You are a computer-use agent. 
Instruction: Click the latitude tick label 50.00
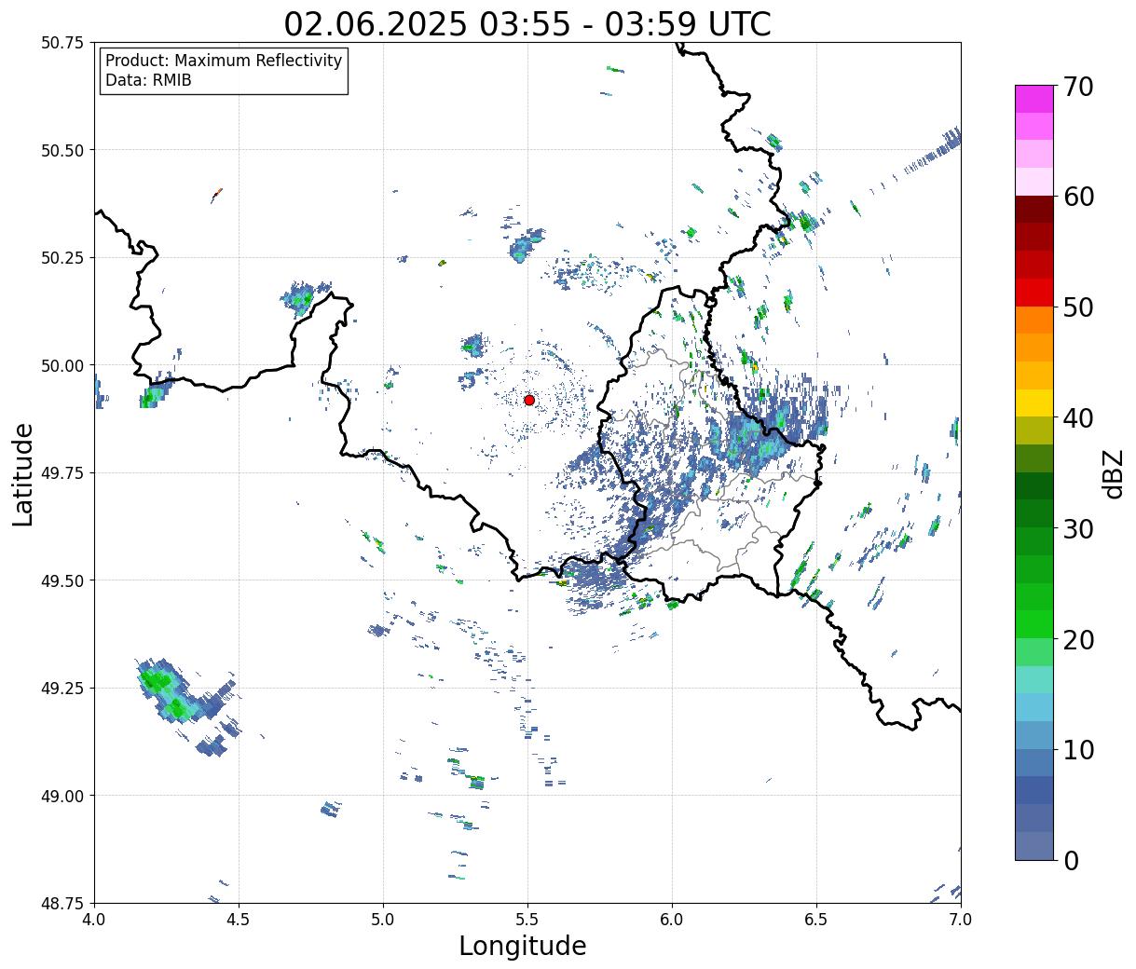62,365
